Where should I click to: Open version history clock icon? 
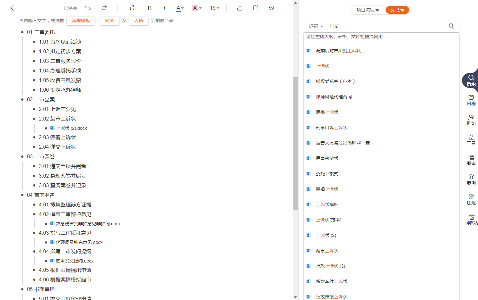coord(271,8)
